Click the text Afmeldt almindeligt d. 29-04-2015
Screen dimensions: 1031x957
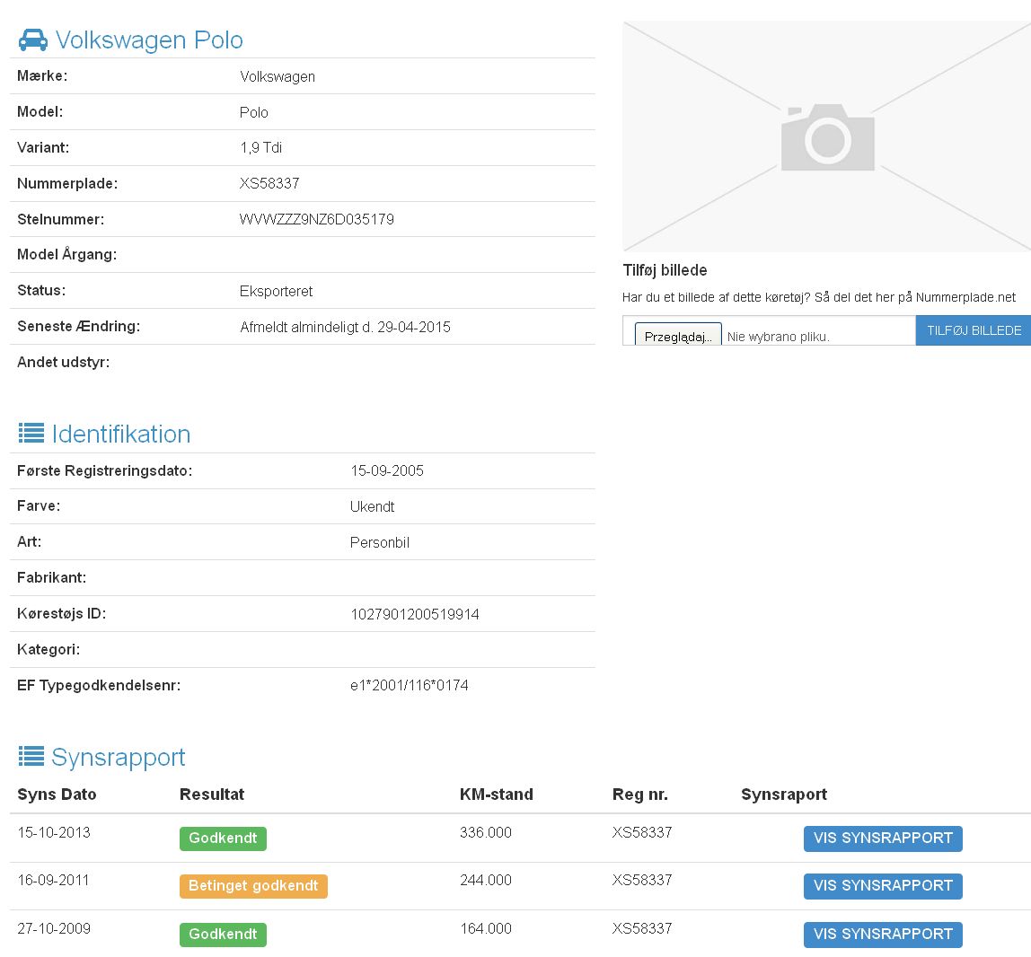(345, 328)
